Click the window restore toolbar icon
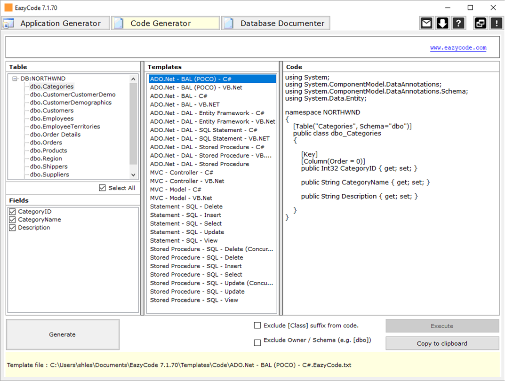The height and width of the screenshot is (381, 505). point(480,23)
